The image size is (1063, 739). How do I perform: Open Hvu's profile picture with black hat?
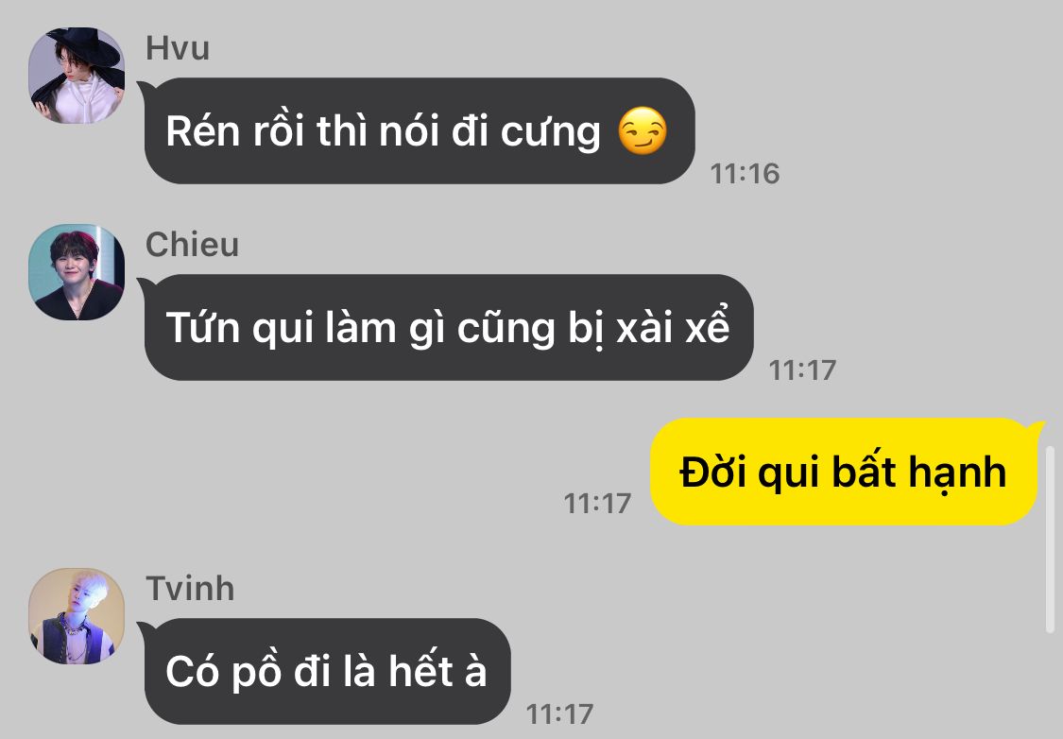click(x=77, y=76)
